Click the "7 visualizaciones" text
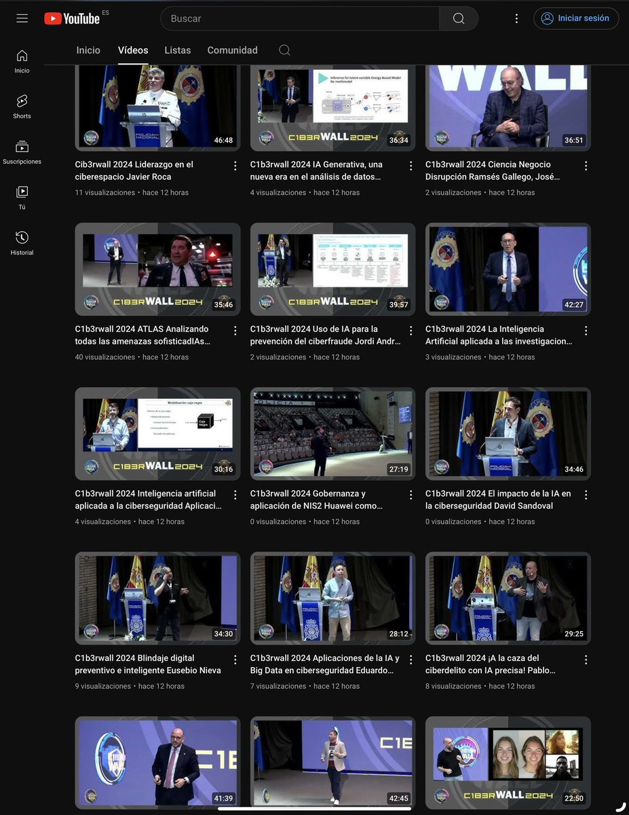Viewport: 629px width, 815px height. tap(278, 687)
